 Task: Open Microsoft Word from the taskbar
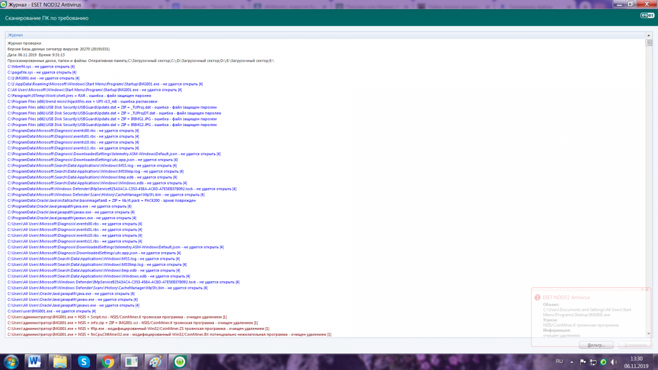point(35,361)
